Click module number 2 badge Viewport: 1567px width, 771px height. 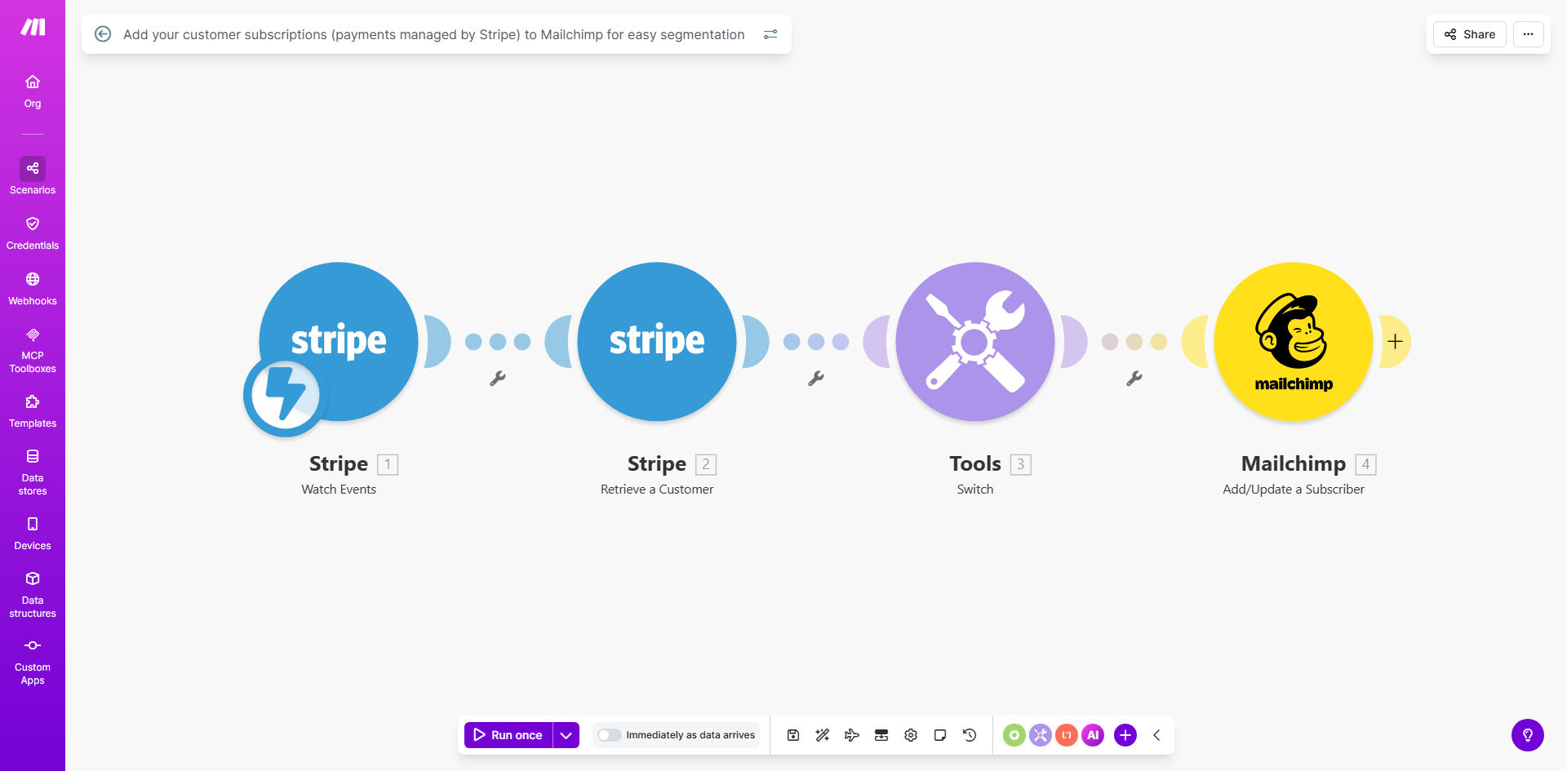706,464
